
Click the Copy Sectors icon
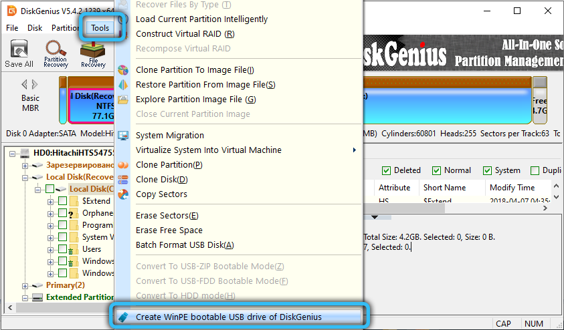point(122,194)
